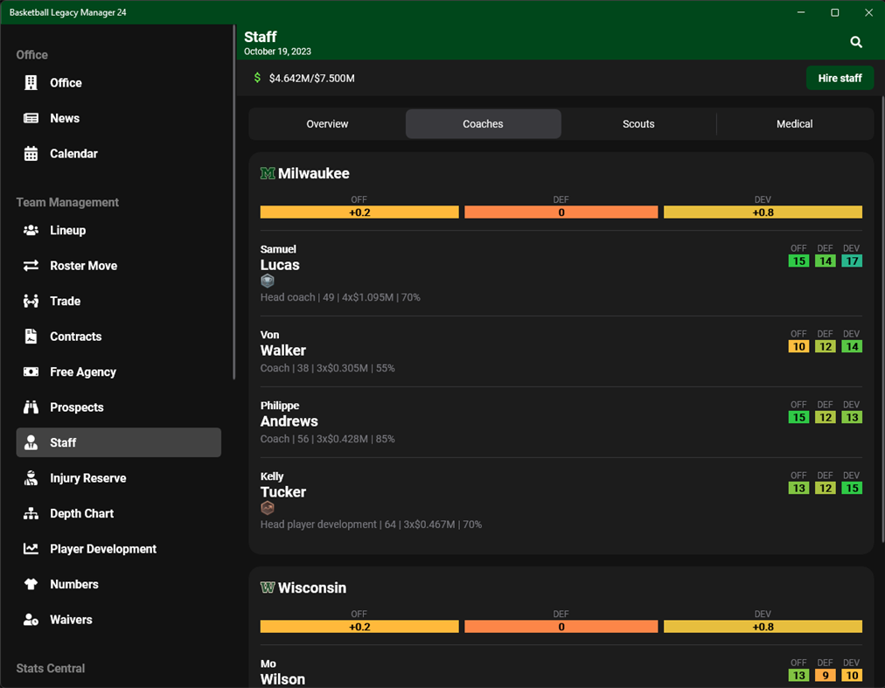Screen dimensions: 885x688
Task: Open the Player Development menu label
Action: [x=103, y=549]
